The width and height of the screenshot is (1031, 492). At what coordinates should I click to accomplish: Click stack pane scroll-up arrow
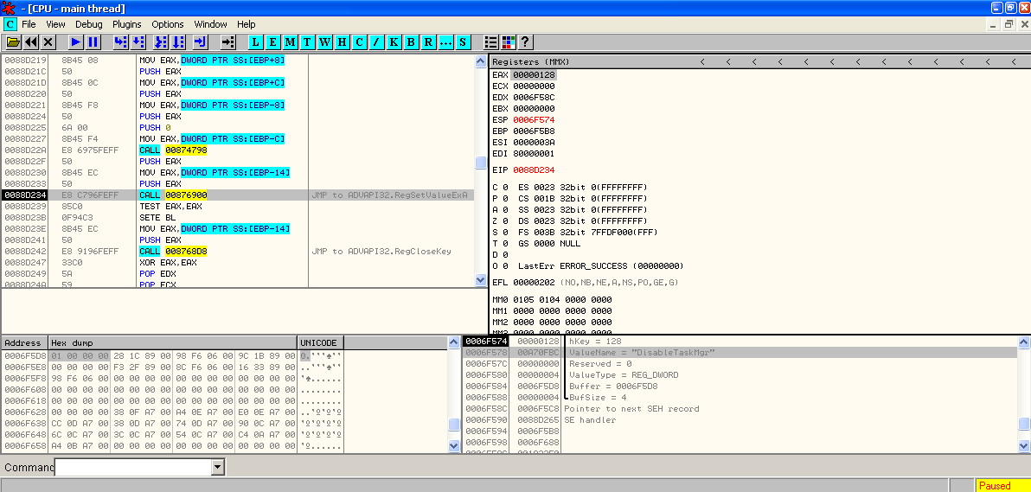coord(1024,342)
